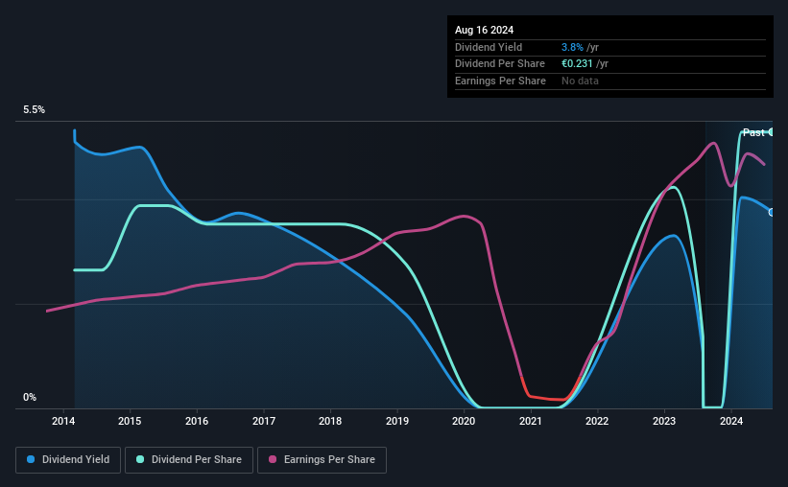Screen dimensions: 788x487
Task: Click the 2023 x-axis label
Action: [664, 421]
